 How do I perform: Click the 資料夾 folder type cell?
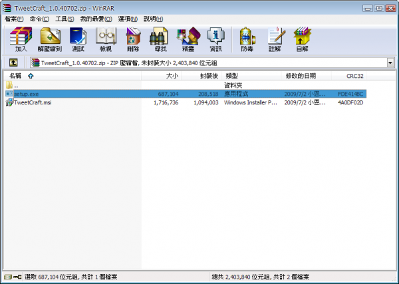(233, 85)
